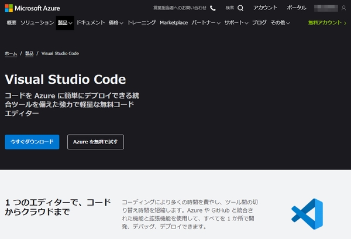Expand the 価格 dropdown menu
The image size is (351, 239).
(x=116, y=23)
